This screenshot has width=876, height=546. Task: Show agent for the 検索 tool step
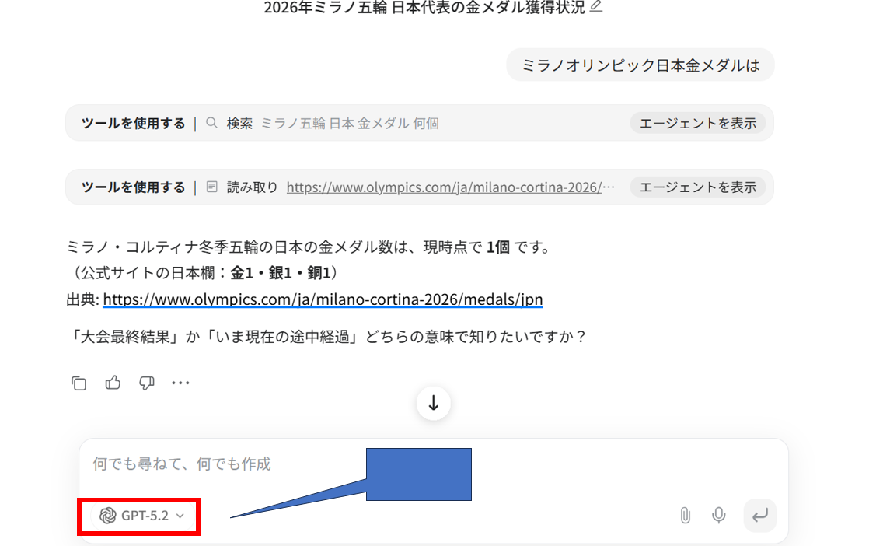tap(697, 123)
